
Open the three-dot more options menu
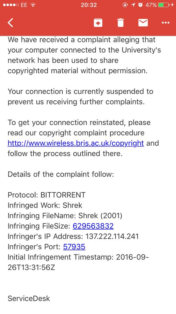[x=166, y=23]
